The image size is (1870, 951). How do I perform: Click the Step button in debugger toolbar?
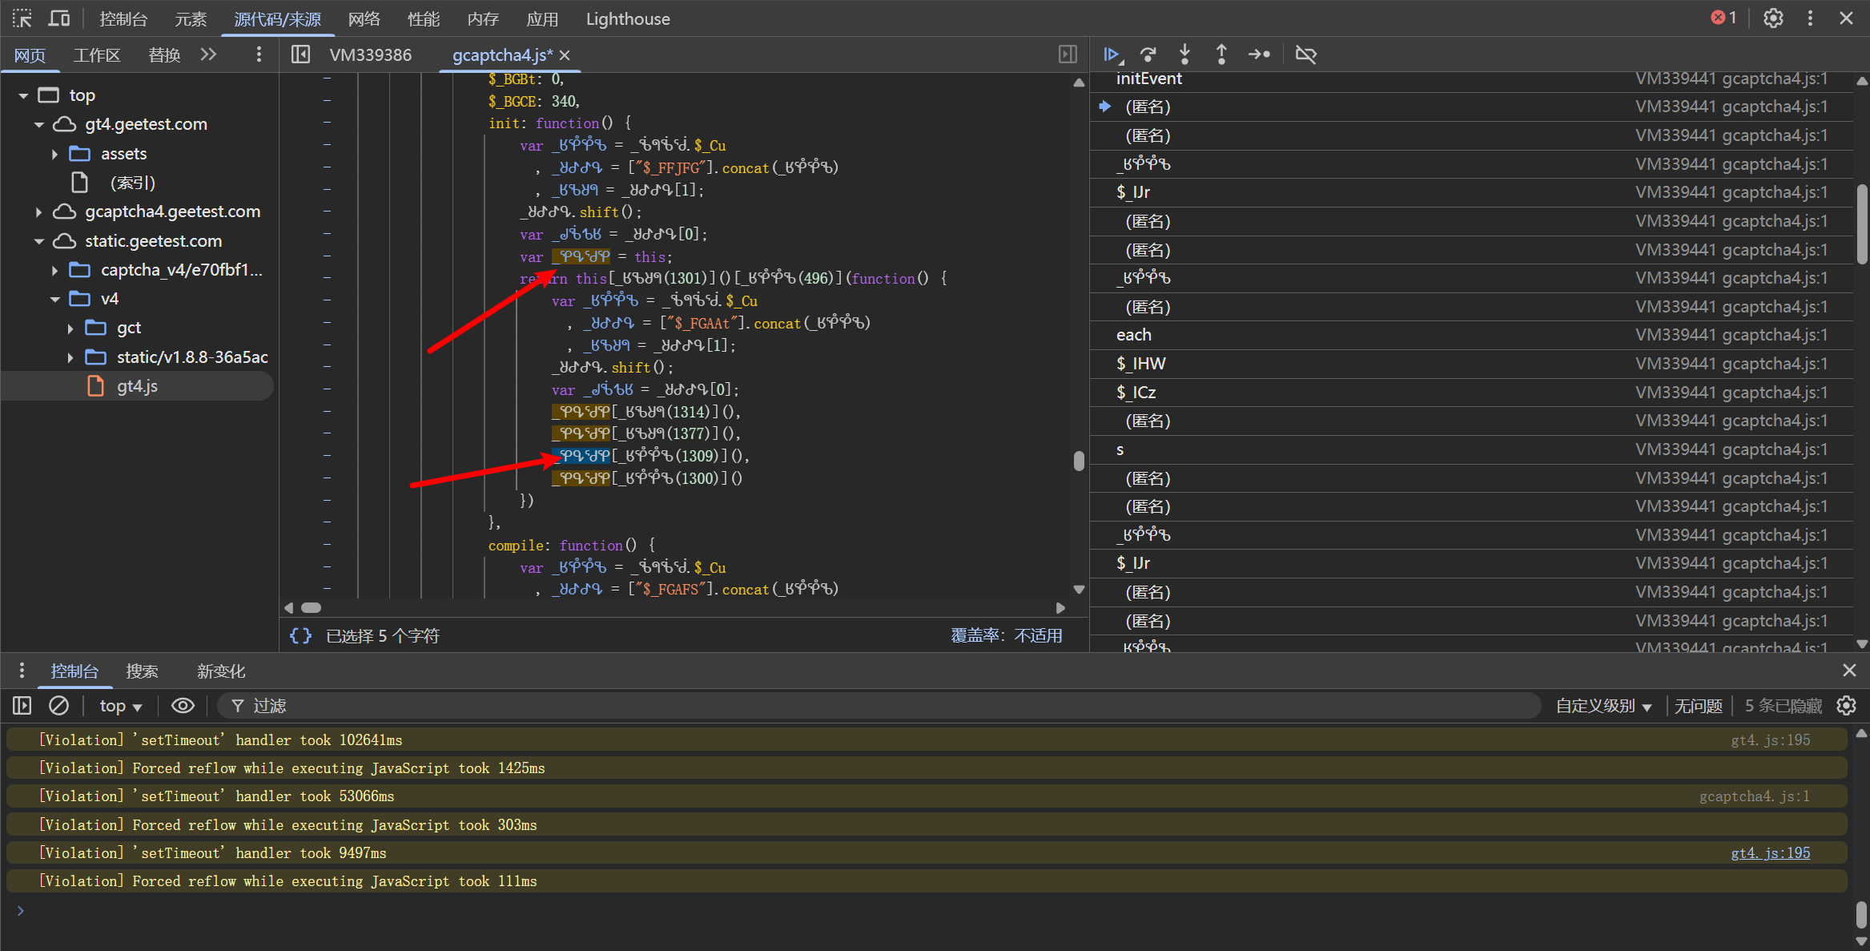tap(1259, 54)
